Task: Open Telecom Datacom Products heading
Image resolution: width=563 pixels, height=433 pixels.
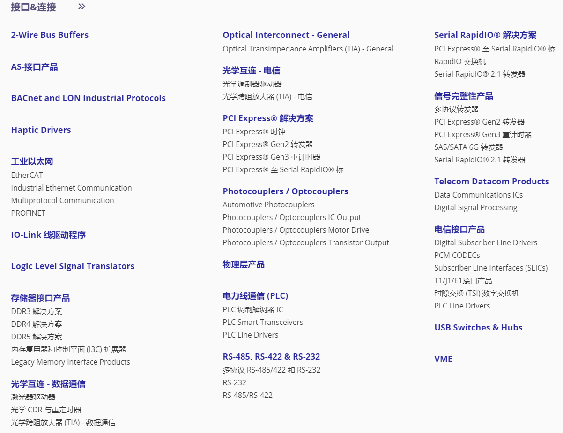Action: click(492, 182)
